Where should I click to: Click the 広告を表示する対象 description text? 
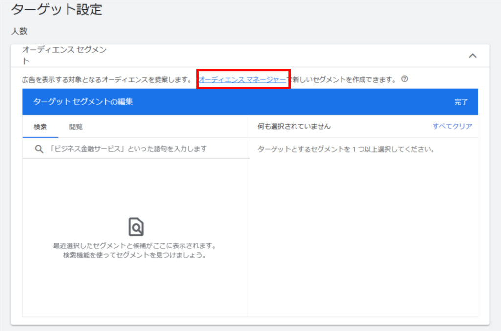106,80
